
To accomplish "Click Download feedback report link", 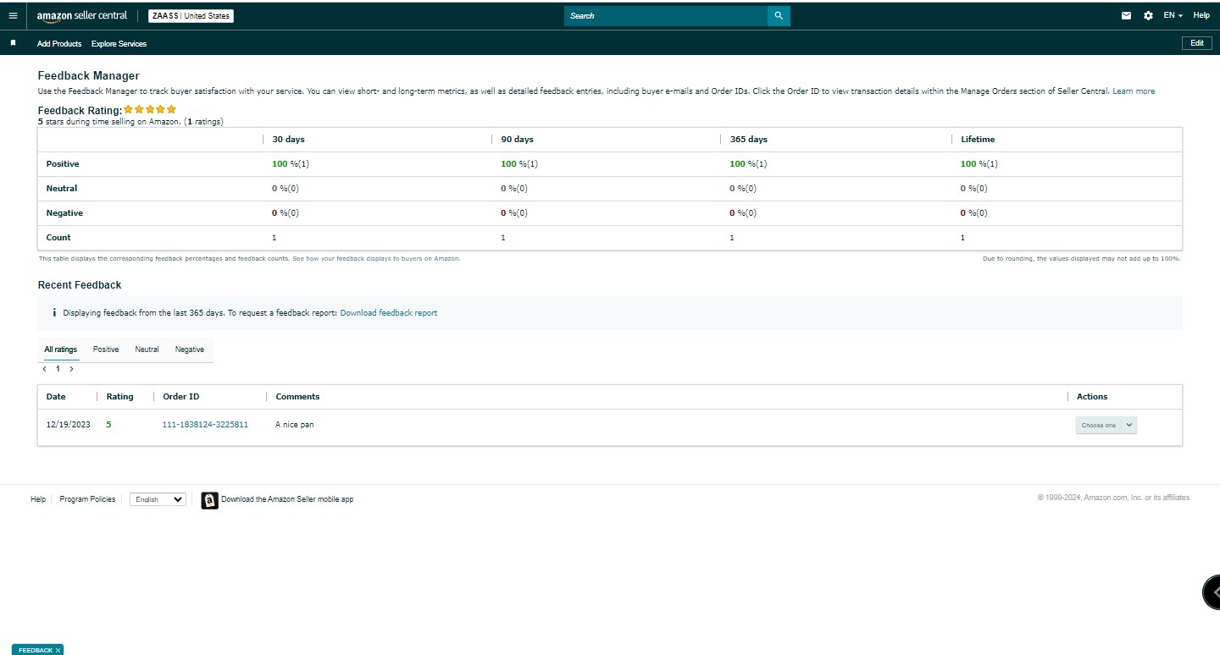I will (389, 313).
